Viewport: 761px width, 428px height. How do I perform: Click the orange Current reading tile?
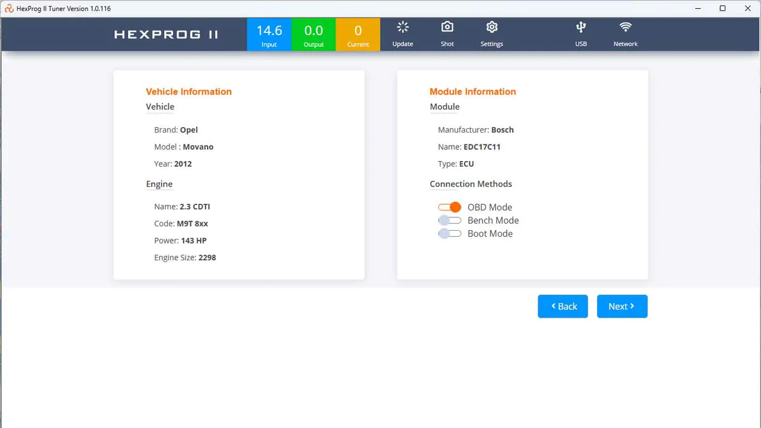coord(358,35)
